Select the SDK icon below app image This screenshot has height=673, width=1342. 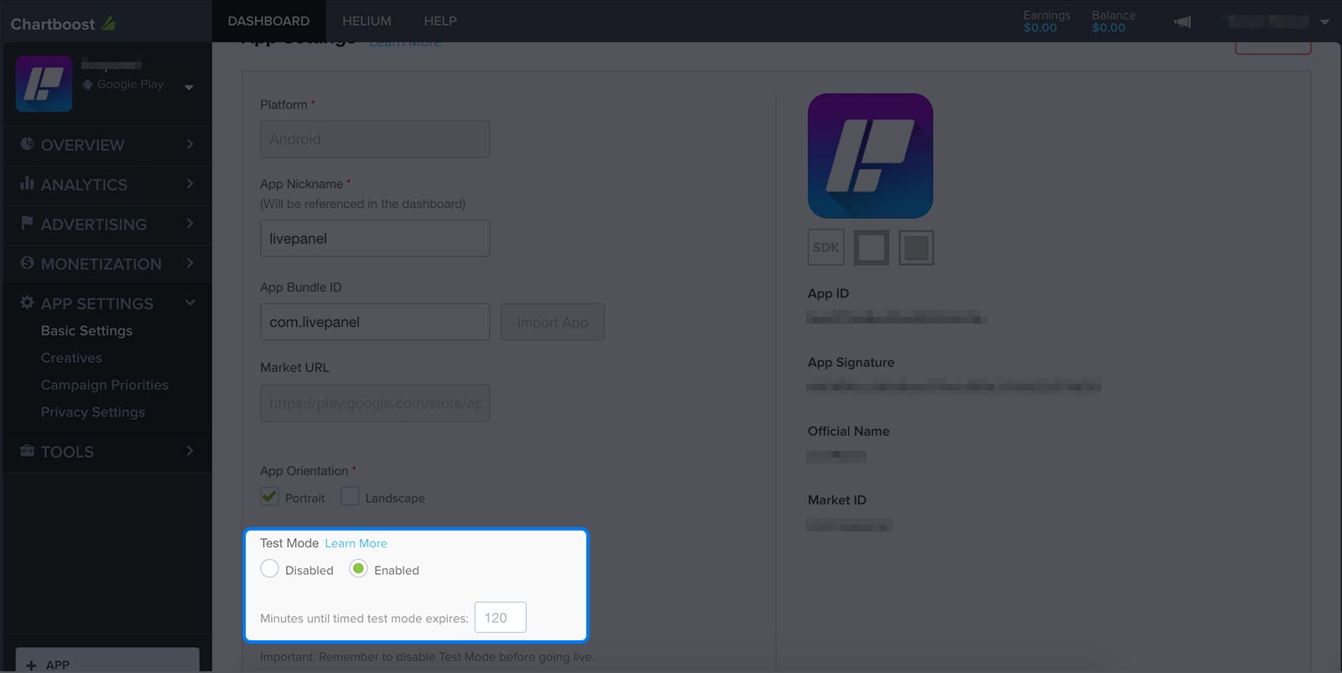826,247
